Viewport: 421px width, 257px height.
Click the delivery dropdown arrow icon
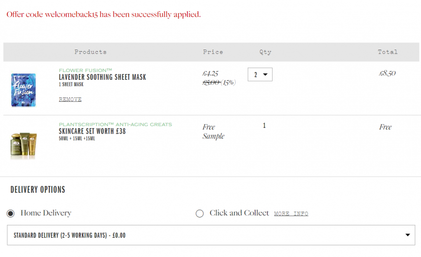[x=407, y=235]
